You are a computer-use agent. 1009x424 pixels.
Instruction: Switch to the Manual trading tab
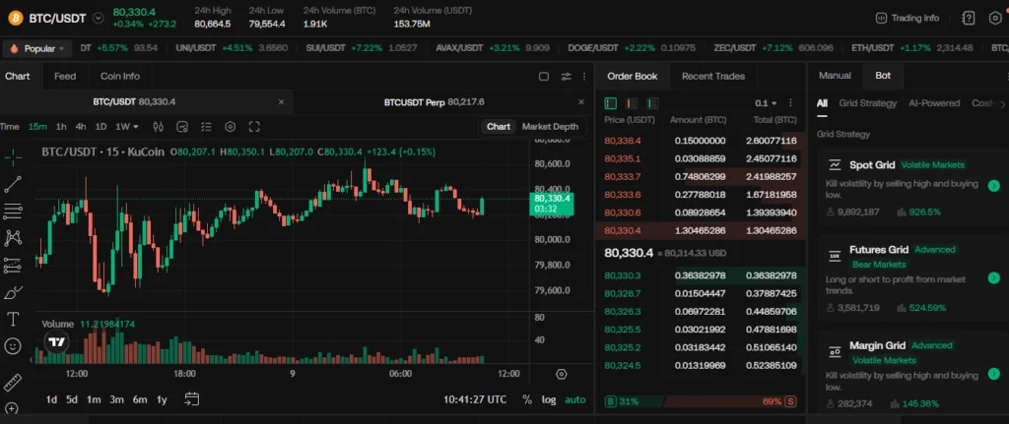[835, 75]
